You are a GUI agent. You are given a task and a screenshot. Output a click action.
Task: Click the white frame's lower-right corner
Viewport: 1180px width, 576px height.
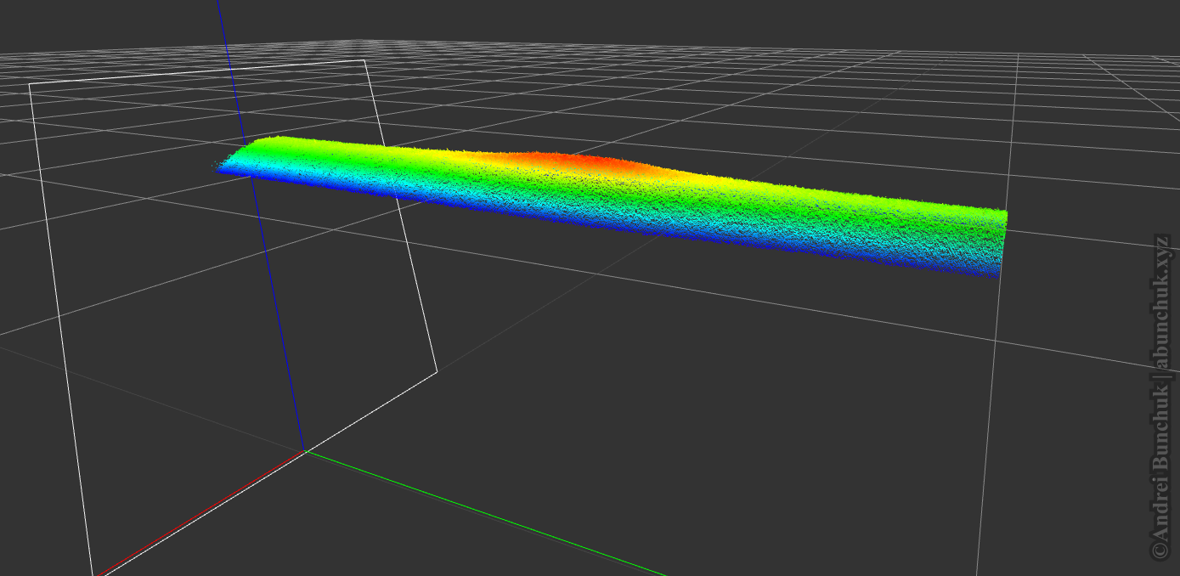point(437,371)
